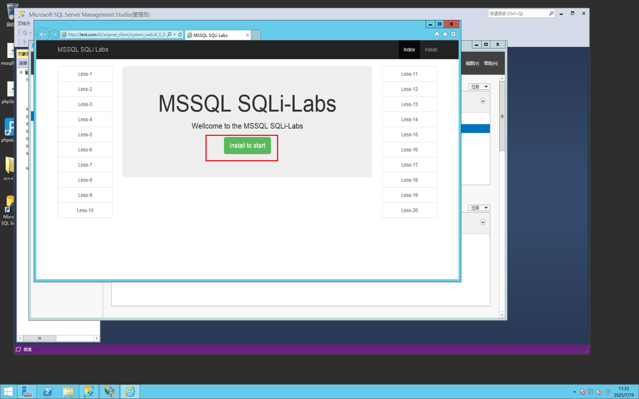Collapse the SSMS panel chevron circle
The height and width of the screenshot is (399, 639).
click(x=482, y=101)
